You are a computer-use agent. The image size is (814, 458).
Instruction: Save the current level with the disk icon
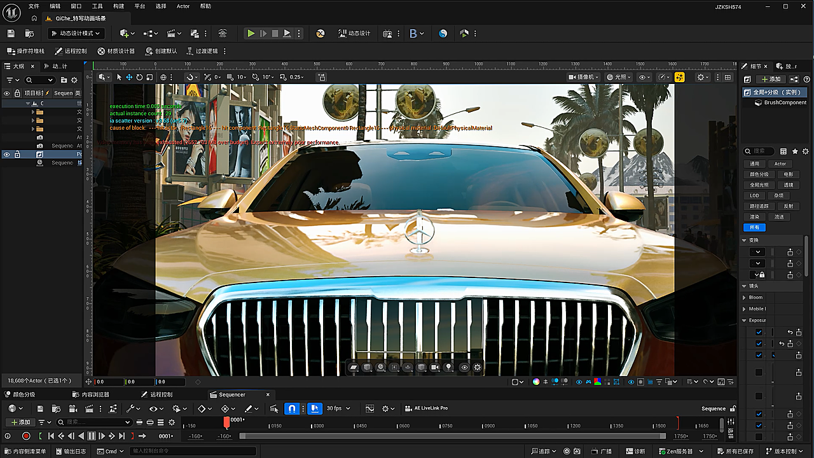click(x=11, y=33)
